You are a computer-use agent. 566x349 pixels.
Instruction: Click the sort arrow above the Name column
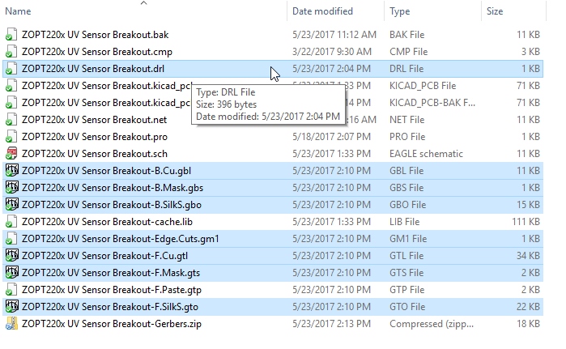pyautogui.click(x=143, y=3)
